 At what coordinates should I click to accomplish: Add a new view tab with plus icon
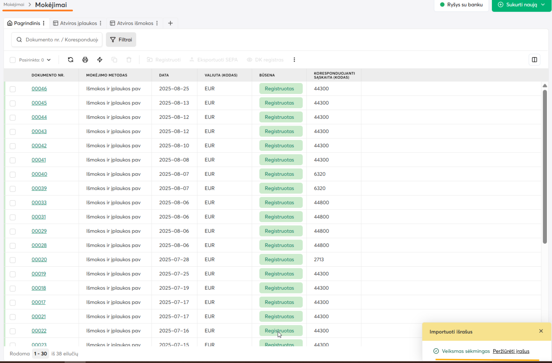[x=170, y=23]
